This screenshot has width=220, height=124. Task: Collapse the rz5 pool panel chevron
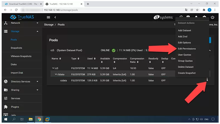coord(210,50)
